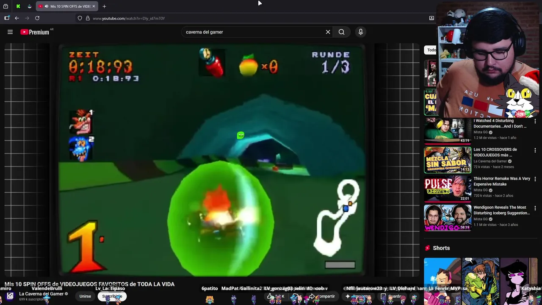This screenshot has height=305, width=542.
Task: Select the YouTube URL in address bar
Action: pos(129,18)
